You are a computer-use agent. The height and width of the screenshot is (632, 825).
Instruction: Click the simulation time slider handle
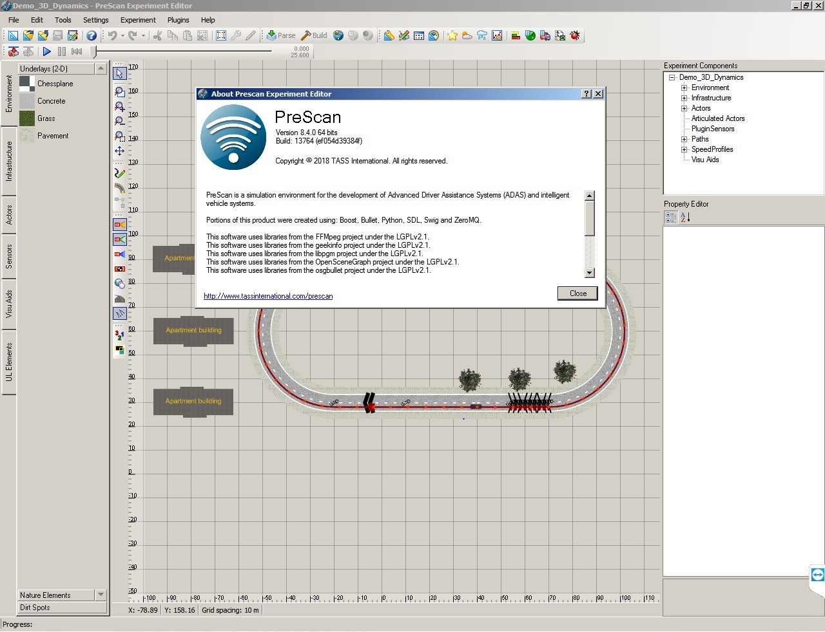point(93,51)
